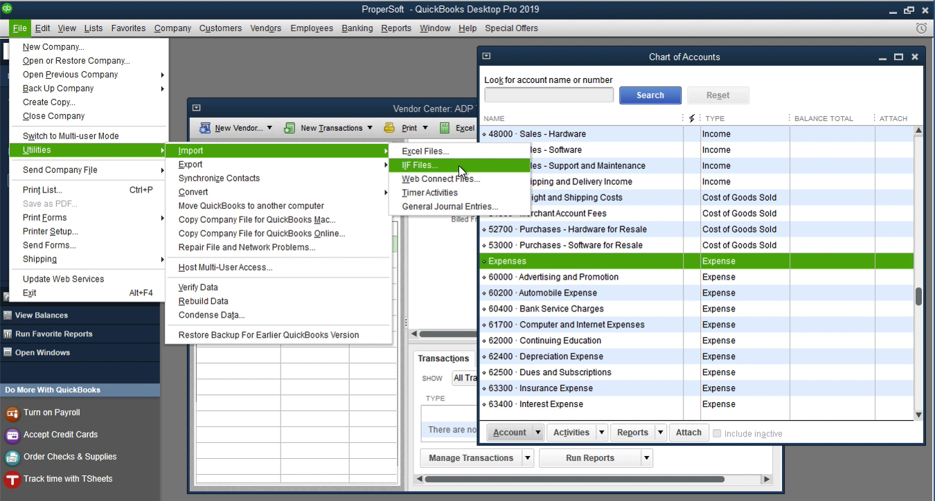This screenshot has width=935, height=501.
Task: Open the Banking menu
Action: 357,28
